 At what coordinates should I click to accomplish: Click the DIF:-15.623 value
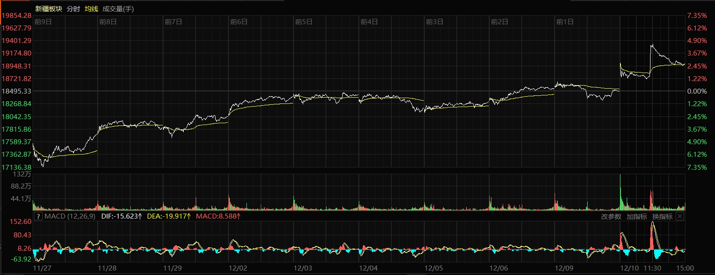point(122,216)
